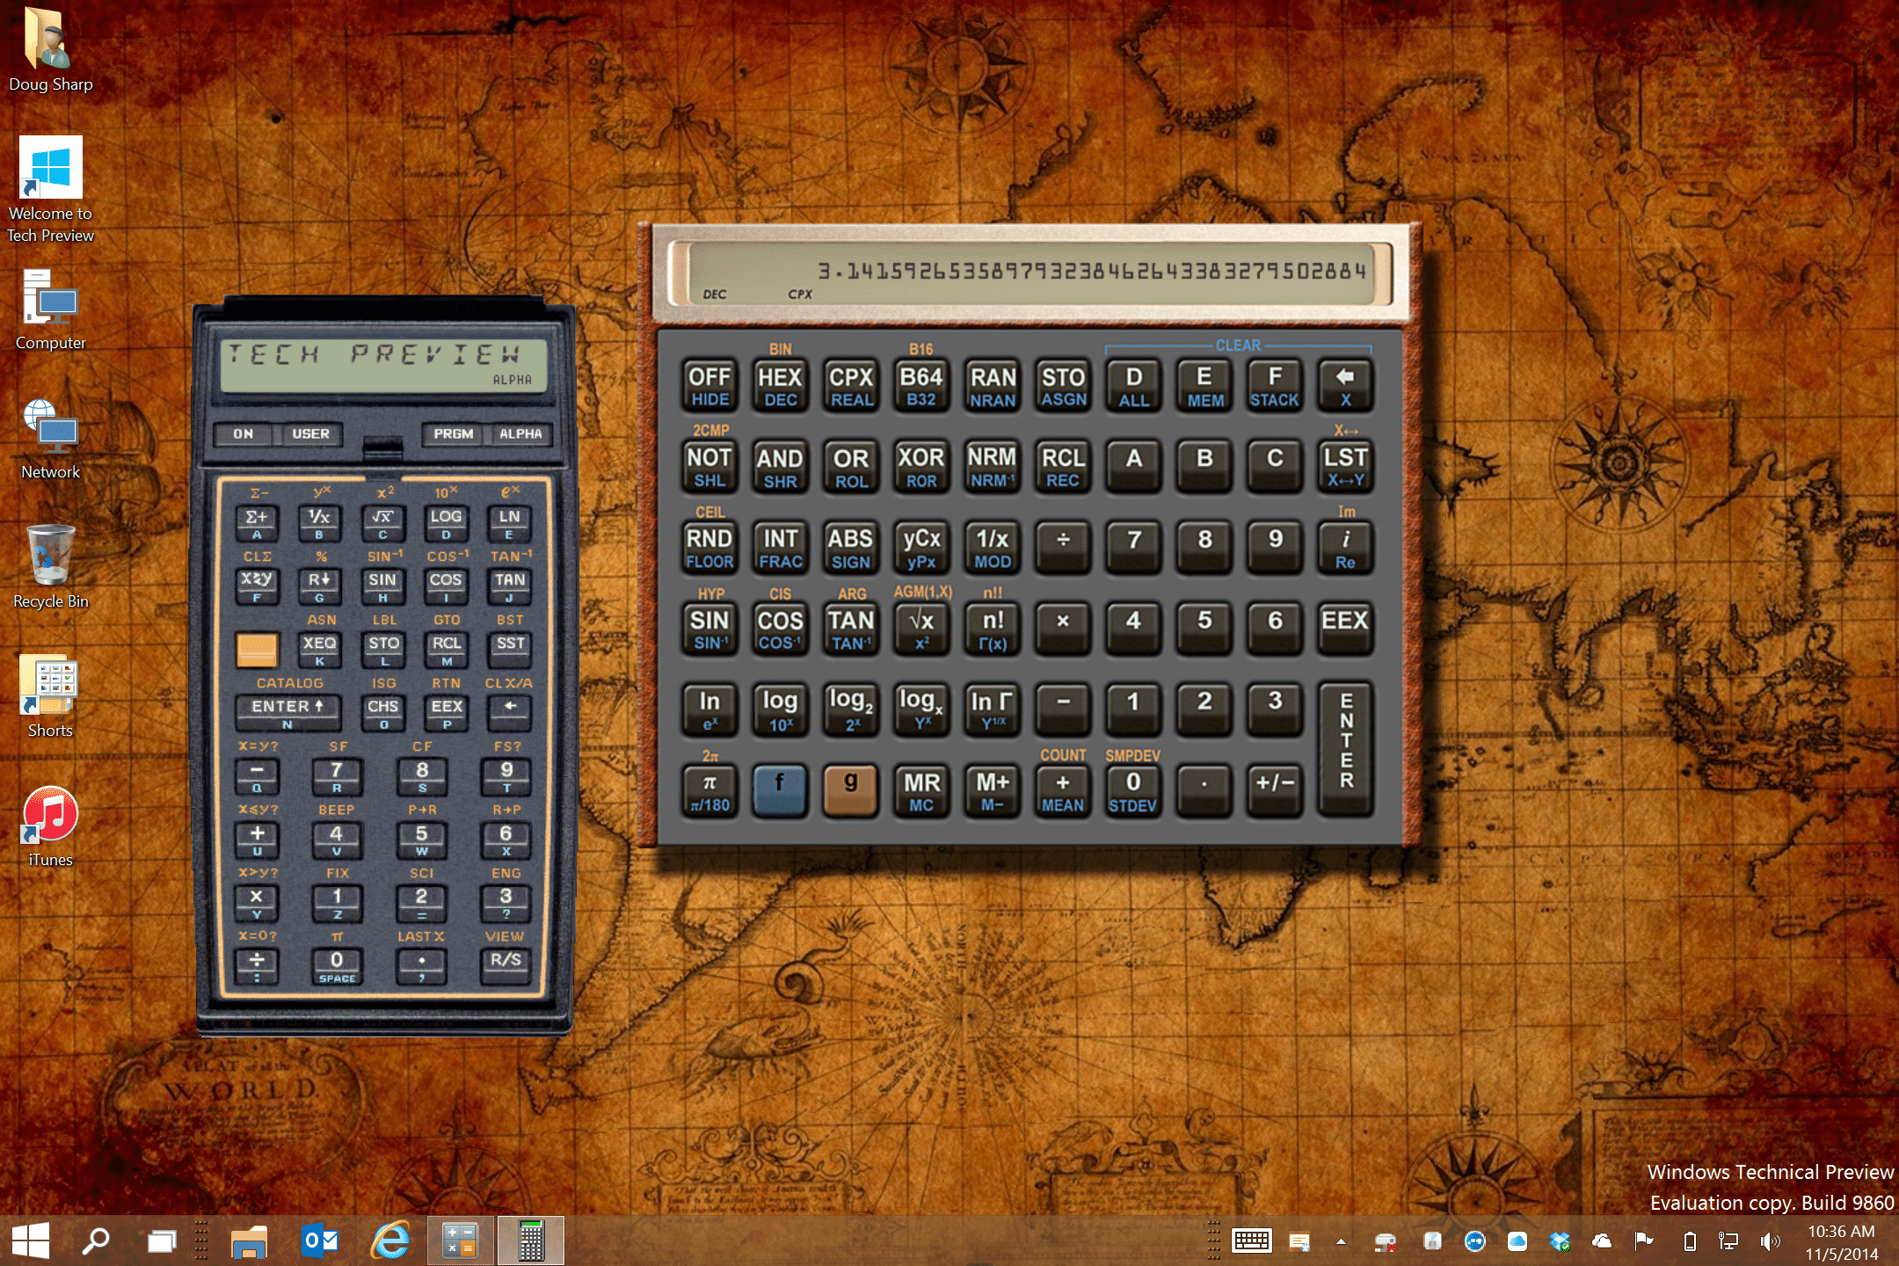This screenshot has height=1266, width=1899.
Task: Toggle CPX/REAL mode key
Action: tap(851, 385)
